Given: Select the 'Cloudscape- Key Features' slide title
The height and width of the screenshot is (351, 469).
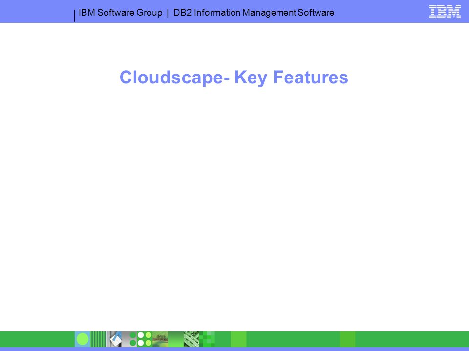Looking at the screenshot, I should 234,78.
